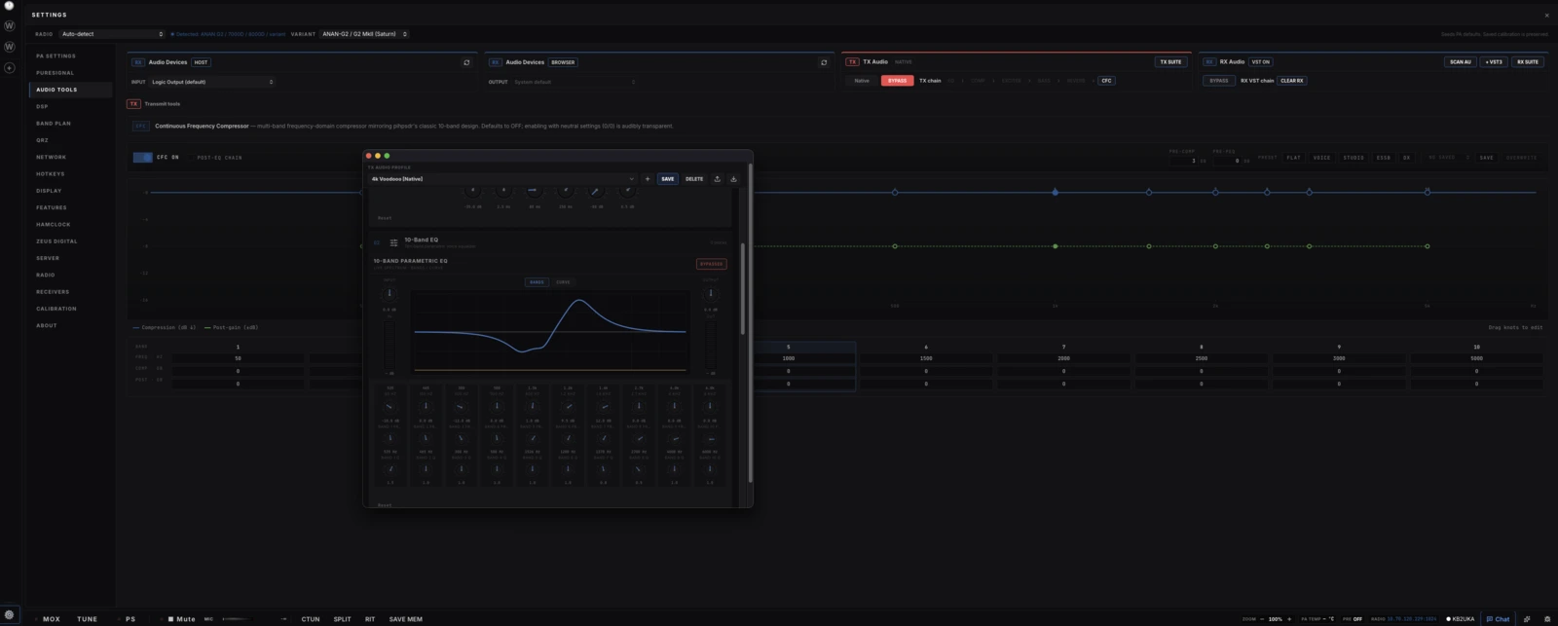Click the TX badge beside Transmit tools
This screenshot has height=626, width=1558.
pos(134,104)
